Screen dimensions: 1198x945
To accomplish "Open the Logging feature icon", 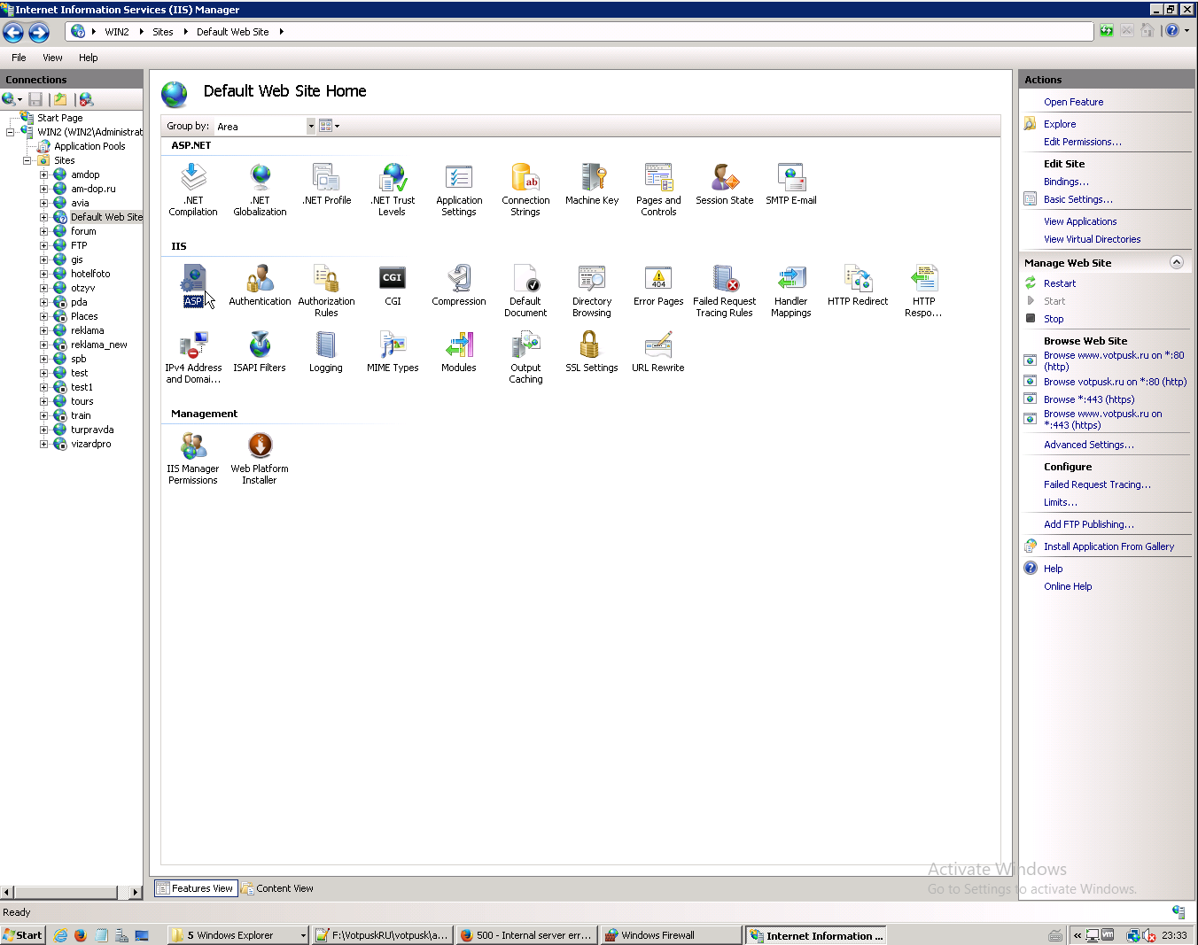I will [x=326, y=351].
